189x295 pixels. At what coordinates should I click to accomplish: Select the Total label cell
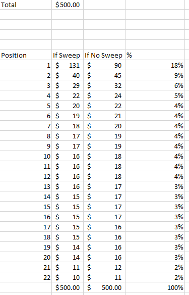pos(26,5)
